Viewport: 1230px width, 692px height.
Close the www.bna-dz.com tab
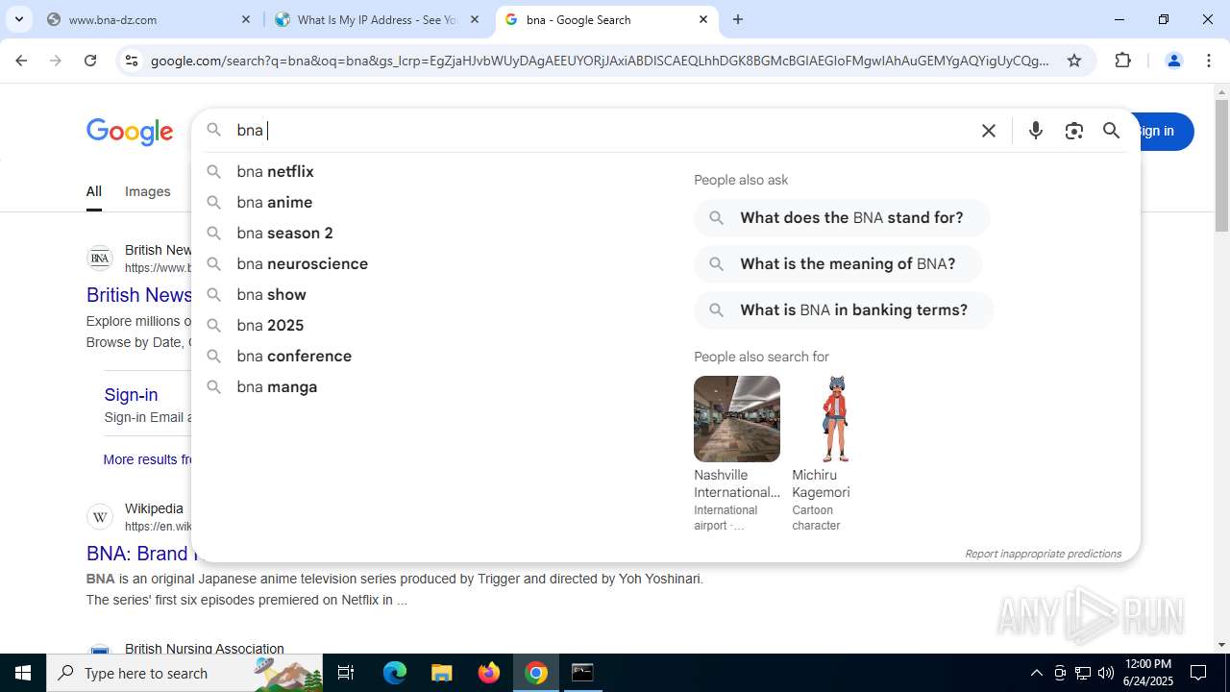point(246,19)
